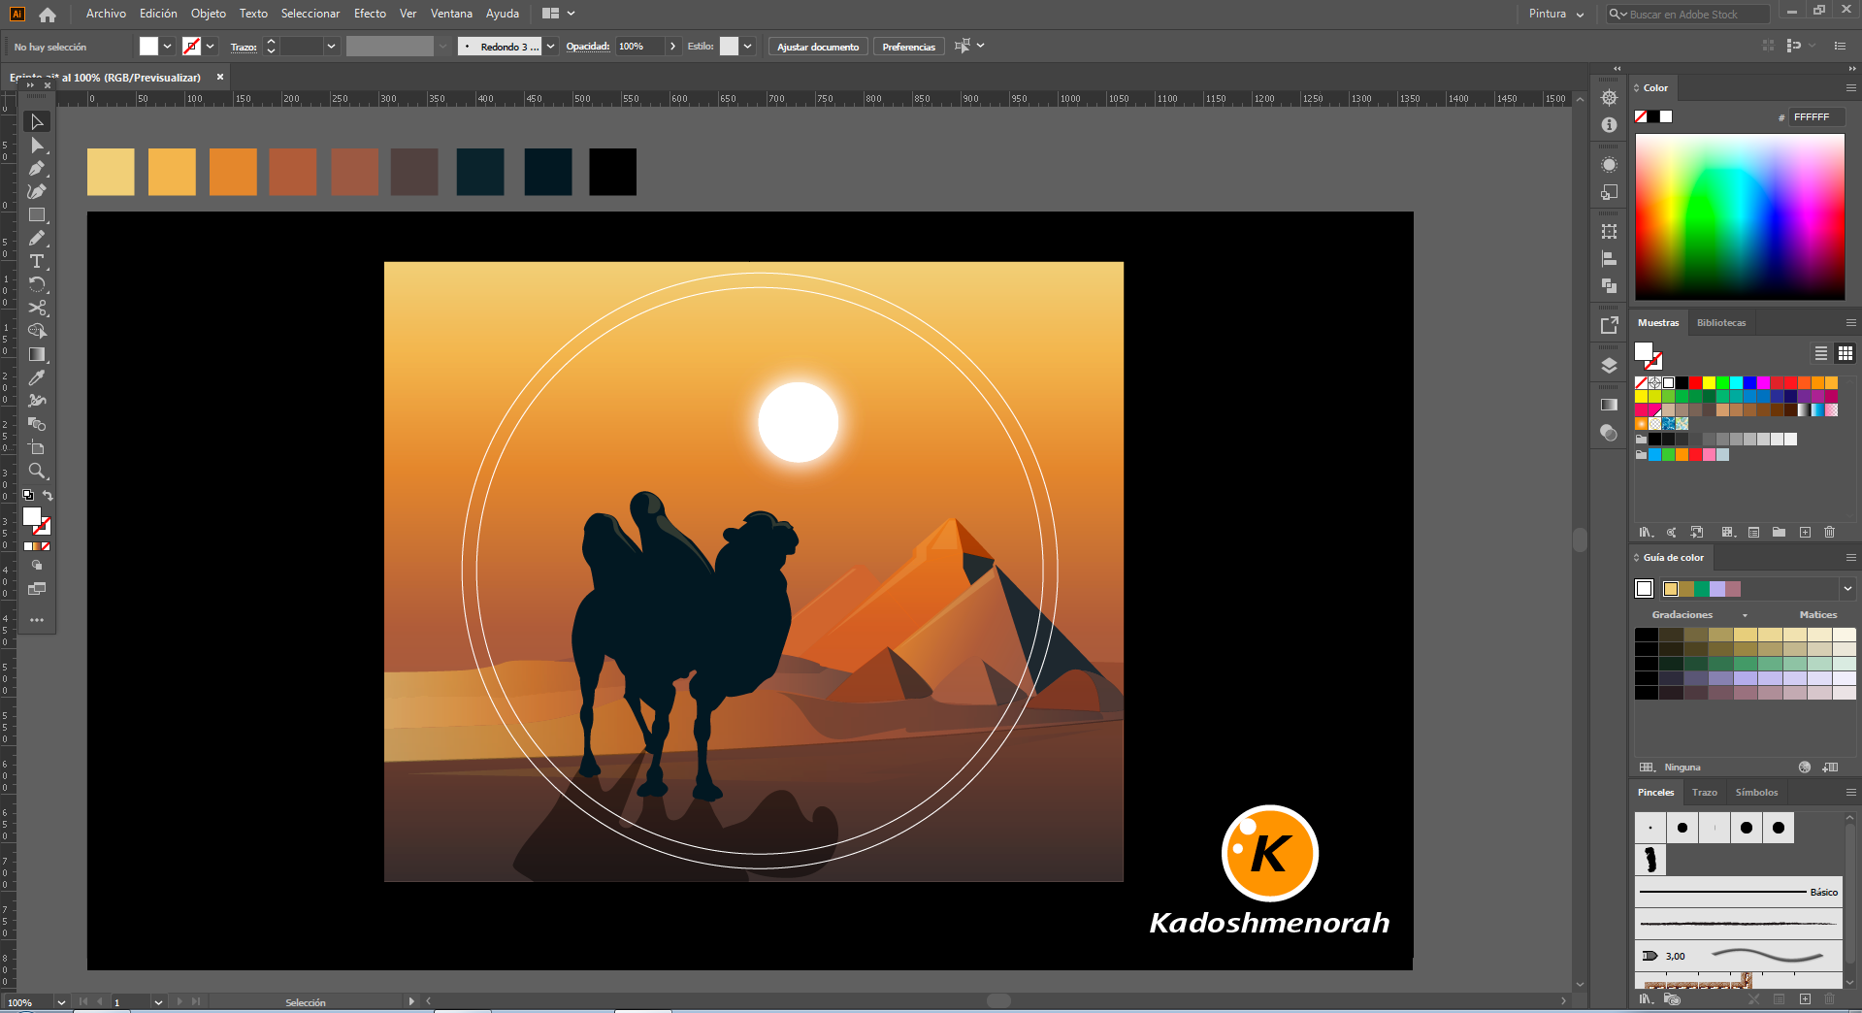Switch to the Bibliotecas tab
The height and width of the screenshot is (1013, 1862).
click(x=1721, y=323)
